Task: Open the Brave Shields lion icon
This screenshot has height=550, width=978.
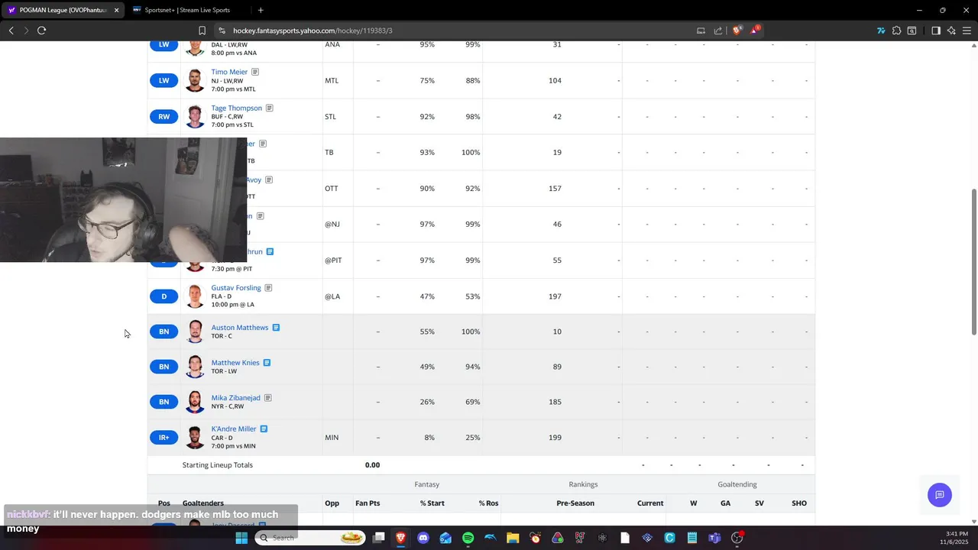Action: tap(737, 31)
